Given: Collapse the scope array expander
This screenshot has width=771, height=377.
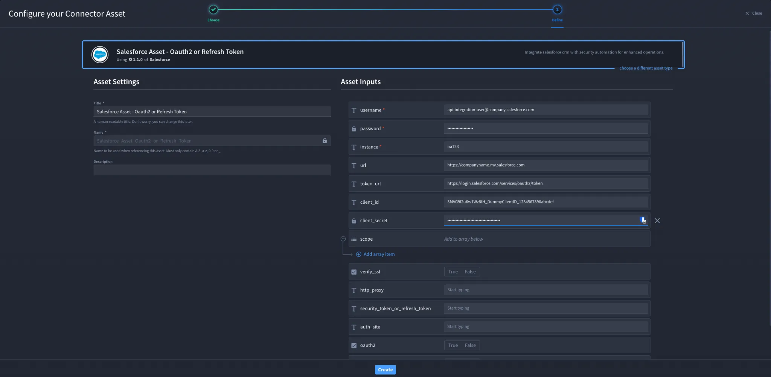Looking at the screenshot, I should coord(343,239).
